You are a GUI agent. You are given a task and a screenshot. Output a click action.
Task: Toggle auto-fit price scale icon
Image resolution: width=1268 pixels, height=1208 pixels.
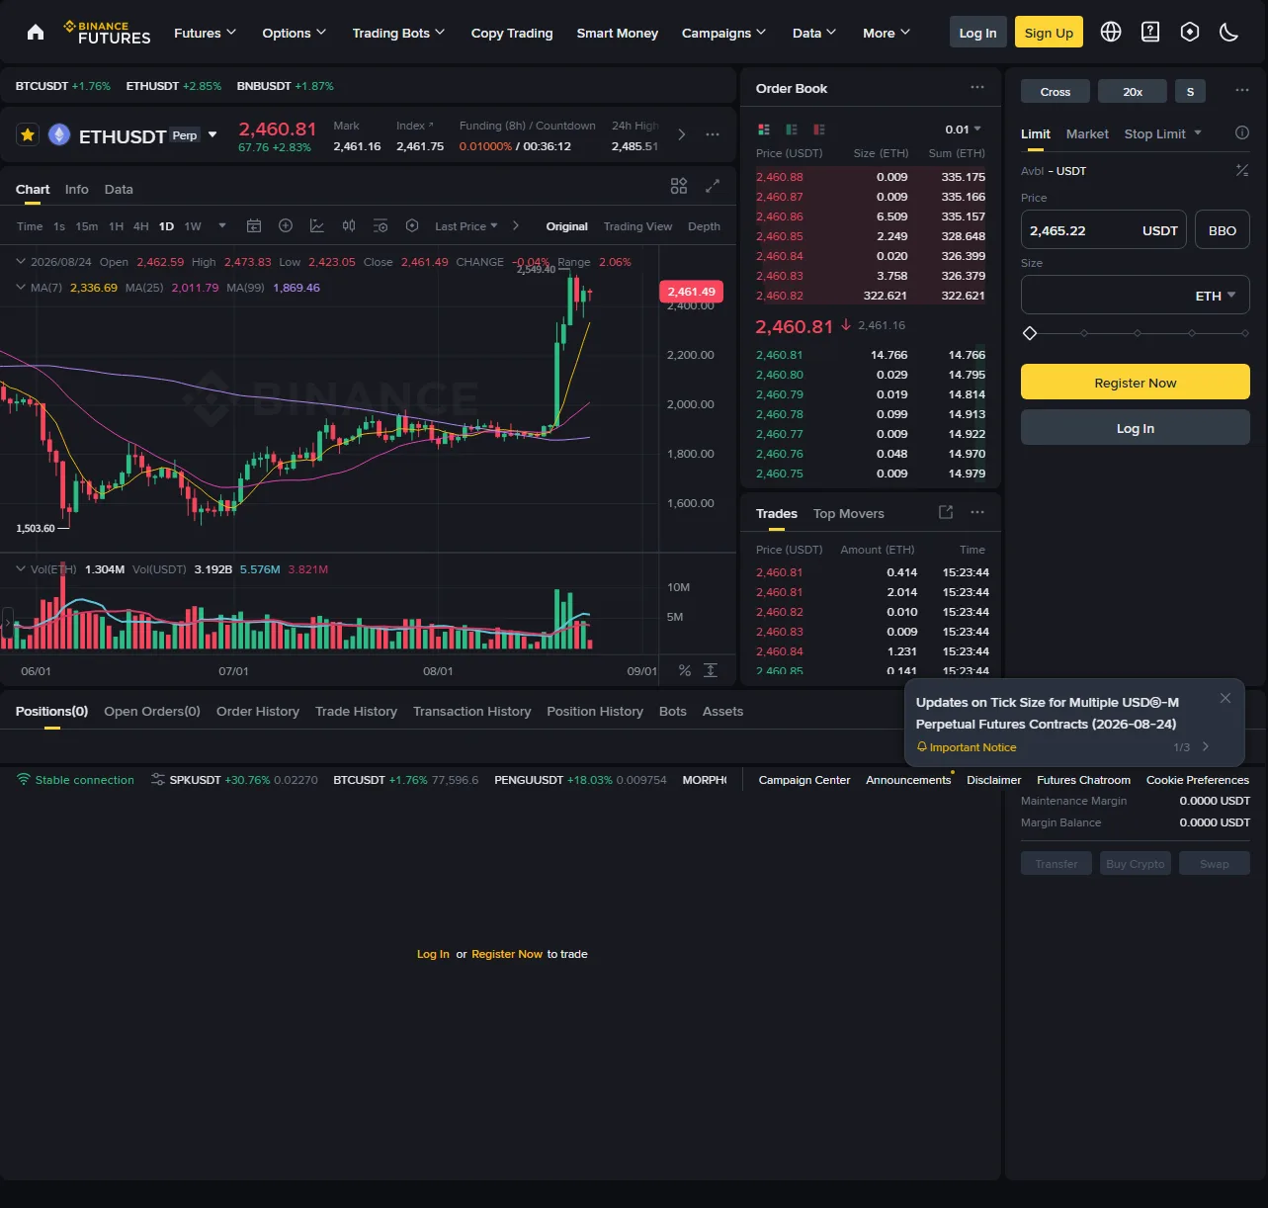coord(711,670)
